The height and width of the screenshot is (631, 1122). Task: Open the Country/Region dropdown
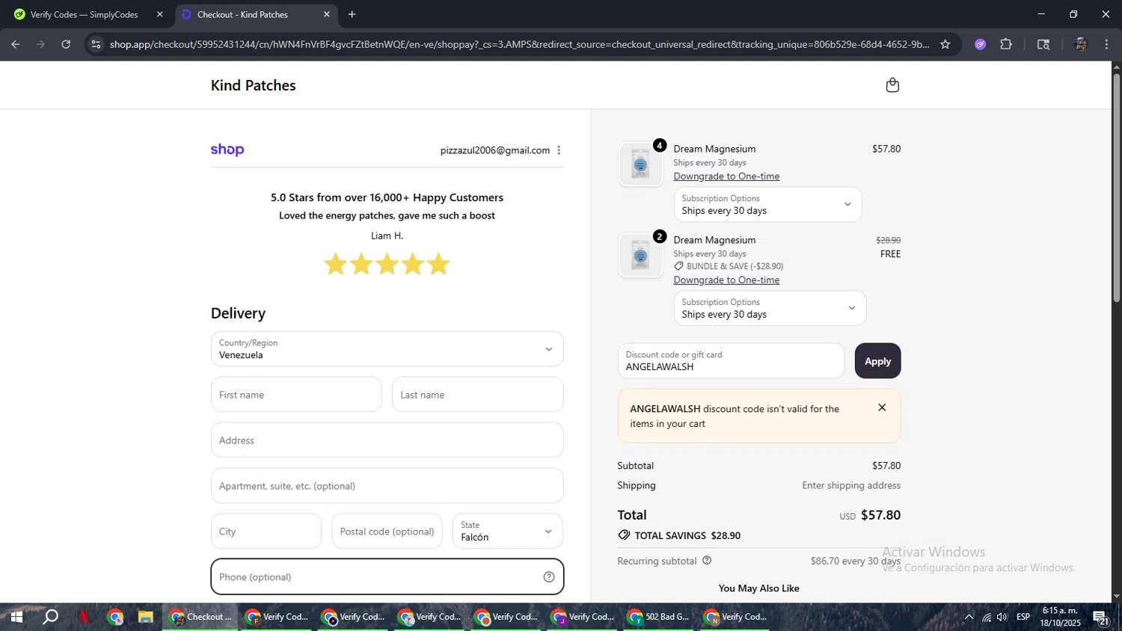pyautogui.click(x=387, y=349)
